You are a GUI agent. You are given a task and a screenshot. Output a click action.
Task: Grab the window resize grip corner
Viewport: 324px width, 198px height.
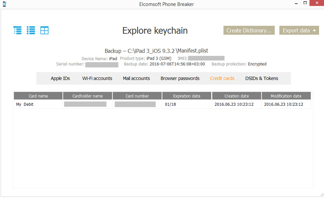click(x=322, y=194)
